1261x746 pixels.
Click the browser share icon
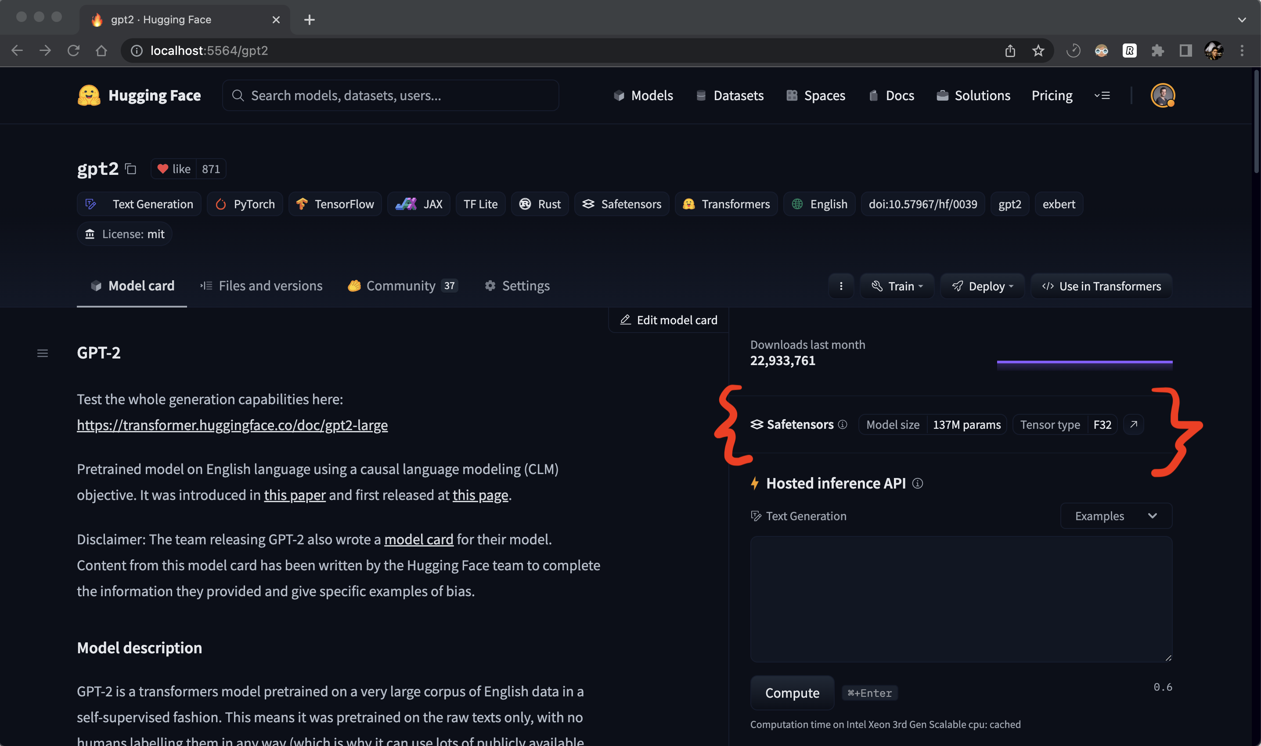point(1010,51)
